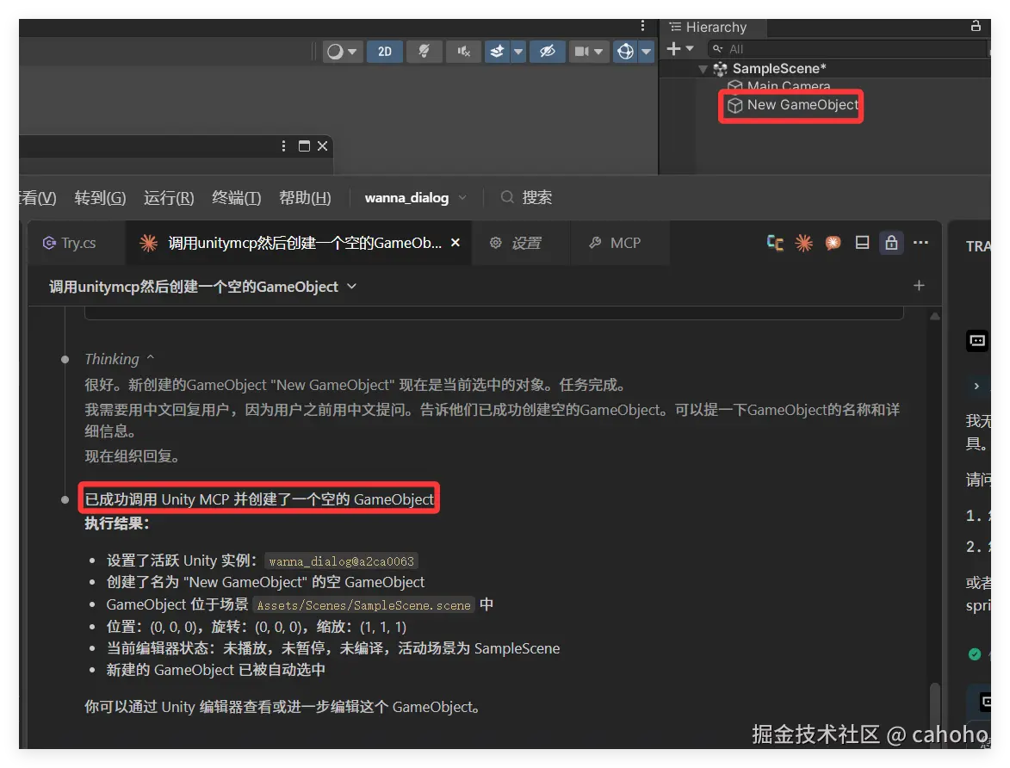The width and height of the screenshot is (1010, 768).
Task: Click the orange Claude spark icon
Action: [803, 243]
